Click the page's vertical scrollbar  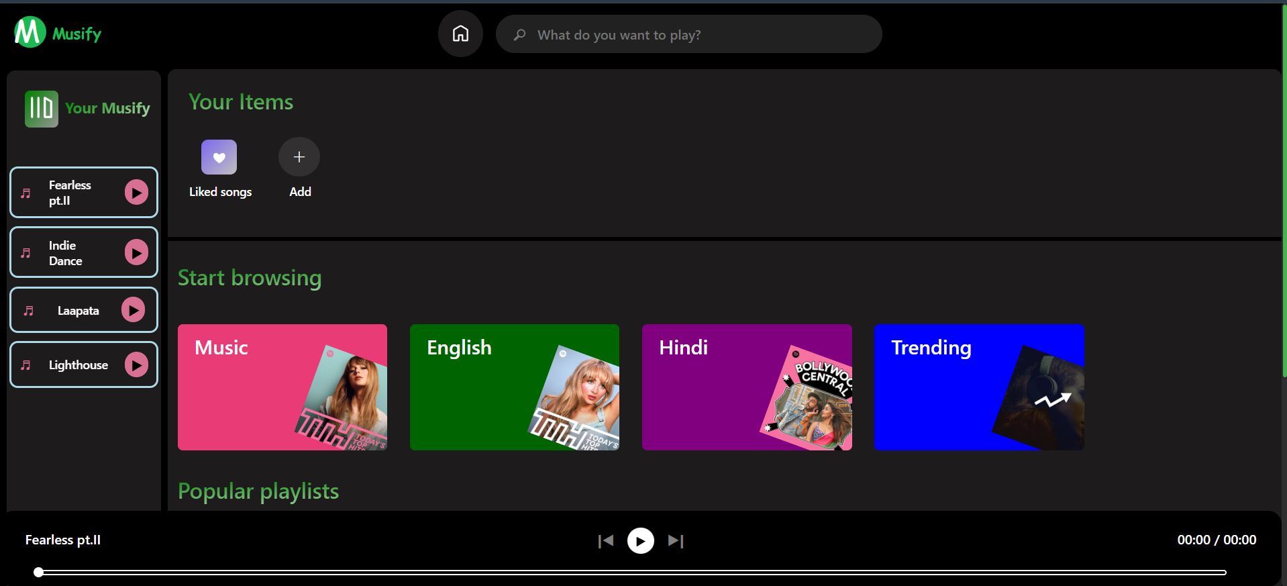click(x=1284, y=201)
